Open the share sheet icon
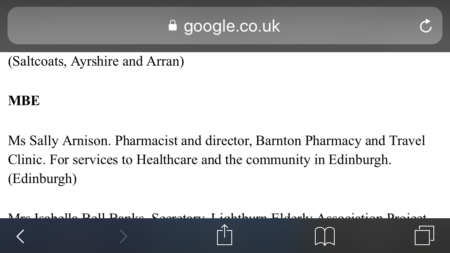The width and height of the screenshot is (450, 253). tap(225, 235)
